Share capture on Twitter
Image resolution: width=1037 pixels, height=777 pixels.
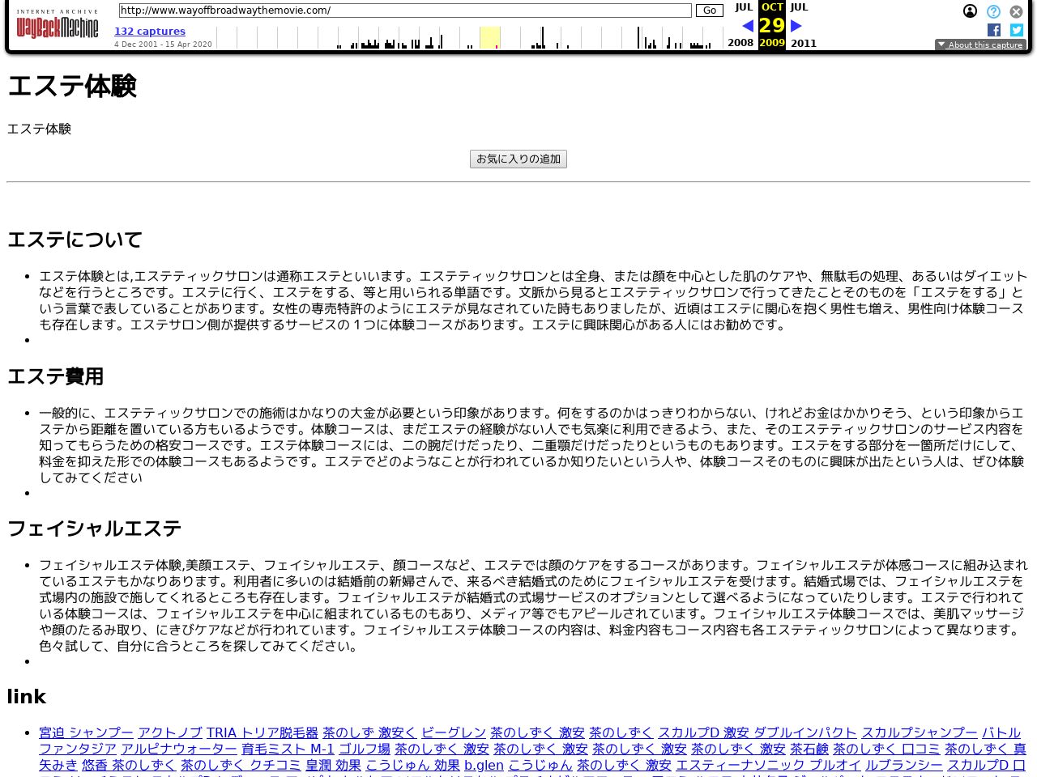[x=1017, y=30]
